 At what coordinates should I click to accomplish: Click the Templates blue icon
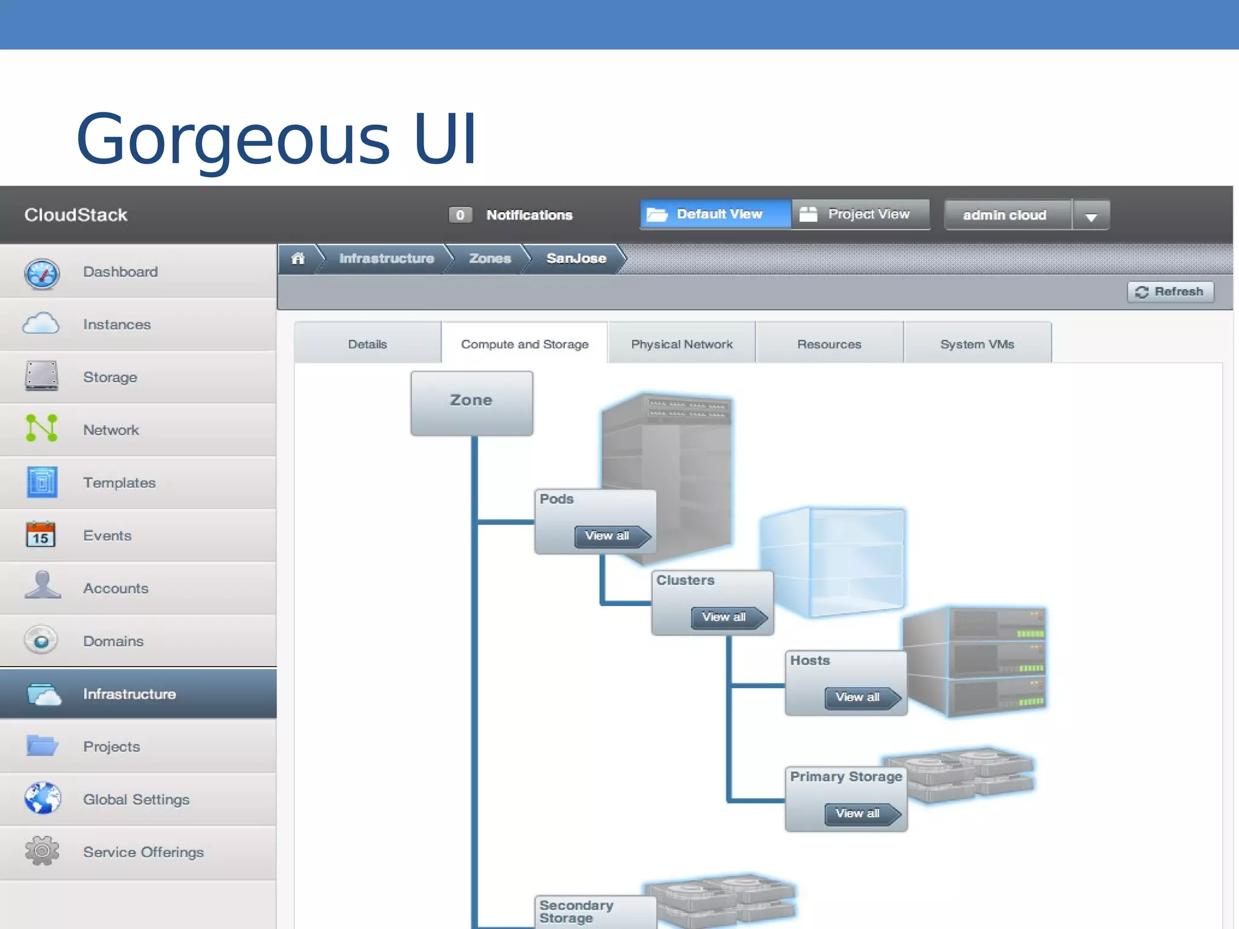pos(42,482)
